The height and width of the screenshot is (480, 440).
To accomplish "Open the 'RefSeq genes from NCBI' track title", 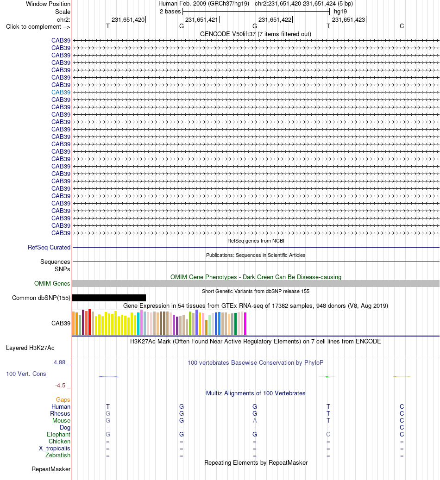I will (256, 241).
